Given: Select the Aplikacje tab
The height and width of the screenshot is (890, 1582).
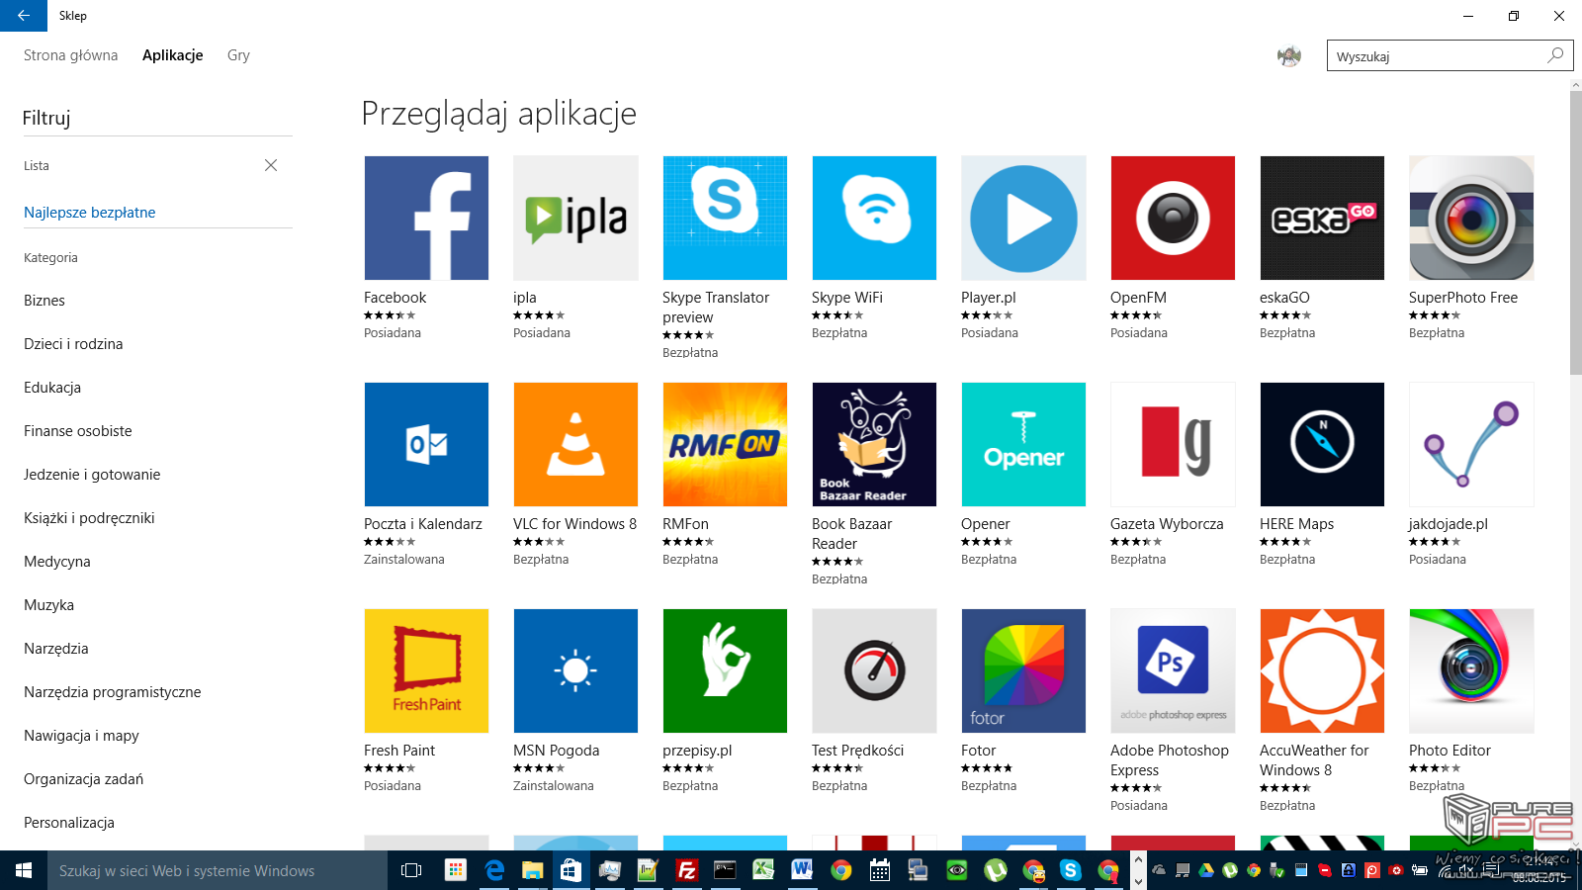Looking at the screenshot, I should click(x=173, y=55).
